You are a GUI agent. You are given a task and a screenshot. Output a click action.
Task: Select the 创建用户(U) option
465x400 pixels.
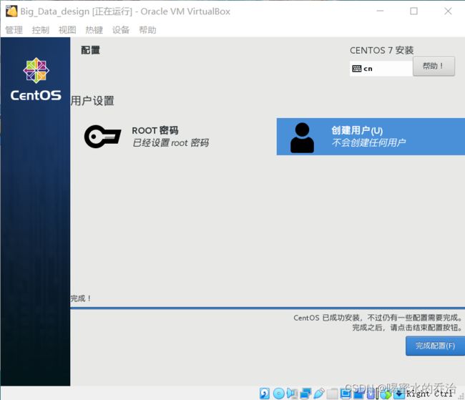371,137
